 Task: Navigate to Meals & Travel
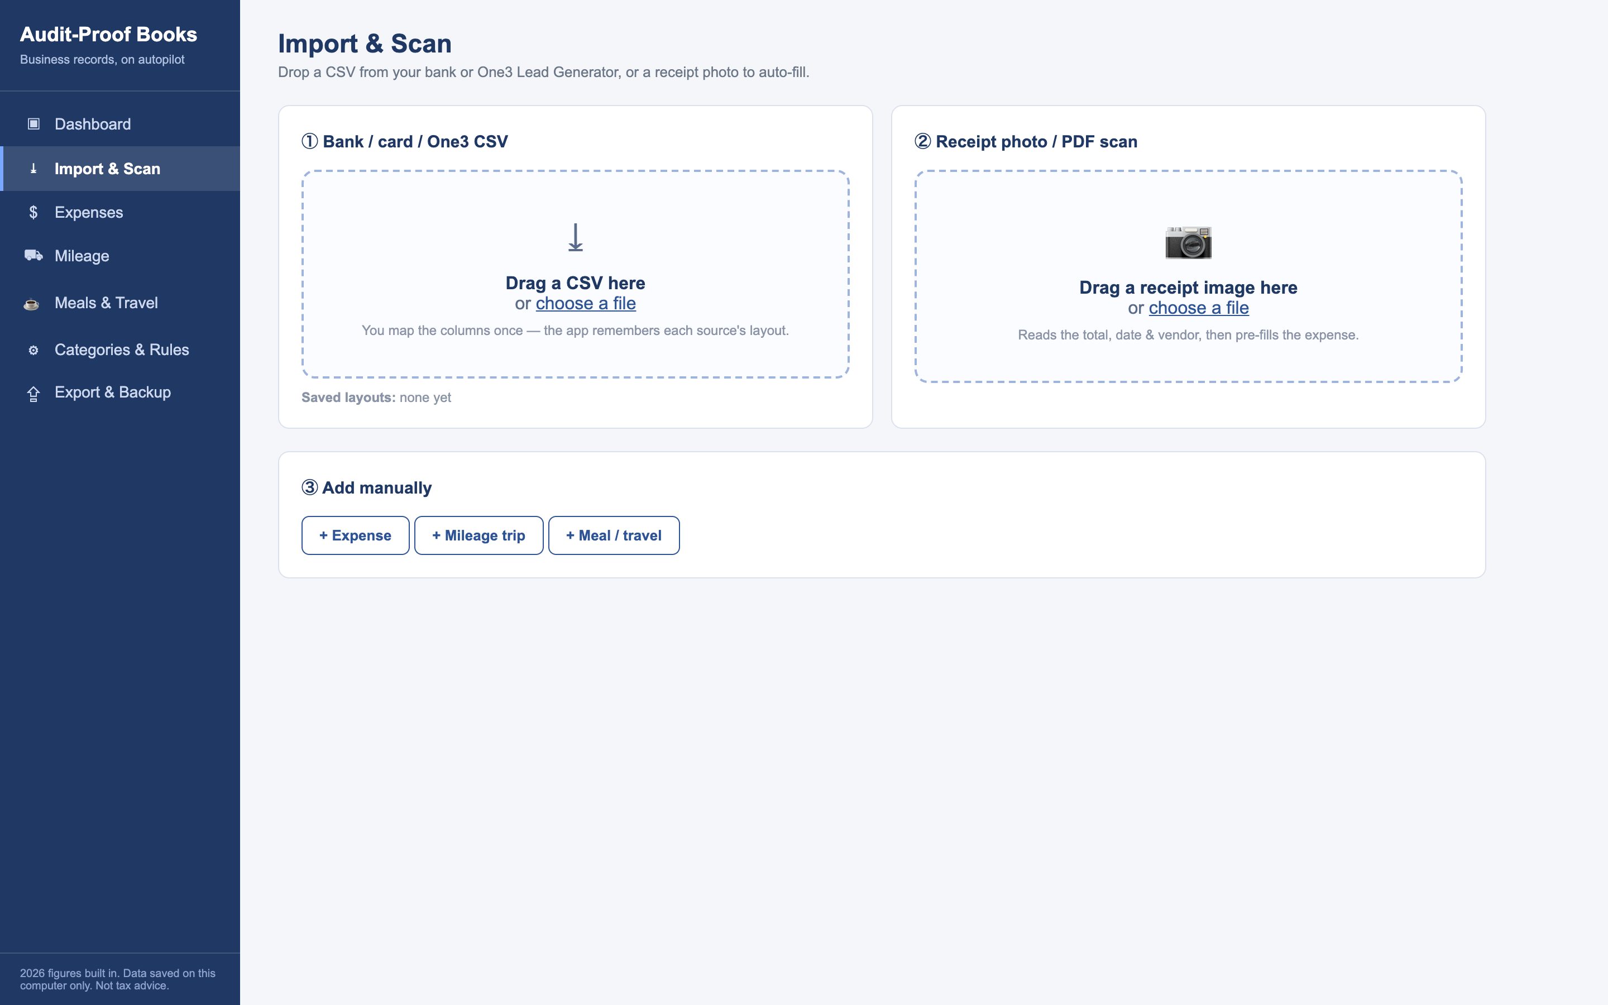coord(120,303)
